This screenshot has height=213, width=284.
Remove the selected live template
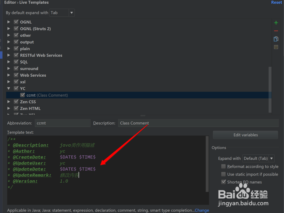pyautogui.click(x=276, y=31)
